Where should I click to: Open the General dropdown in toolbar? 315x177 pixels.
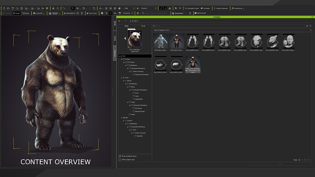(148, 8)
